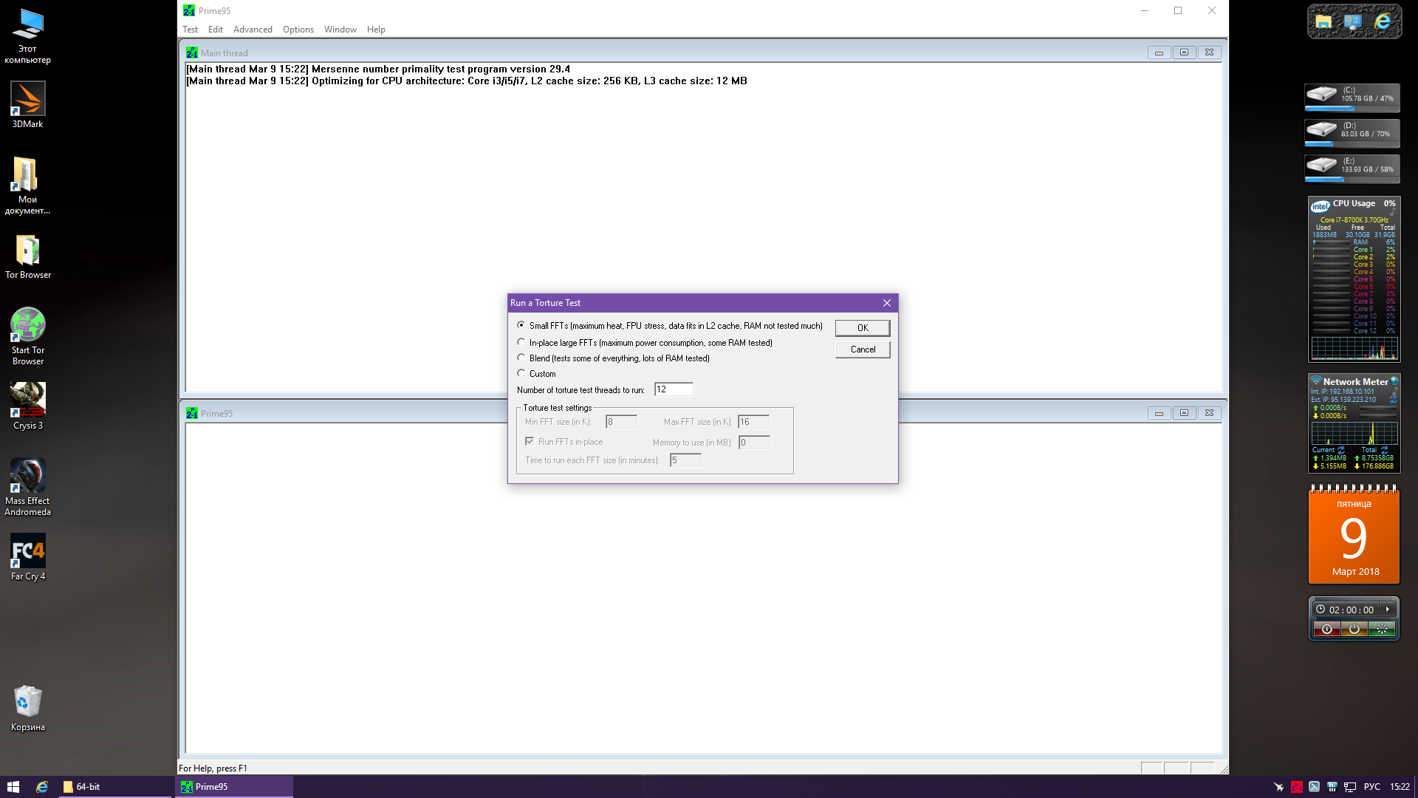
Task: Open the Advanced menu
Action: (253, 30)
